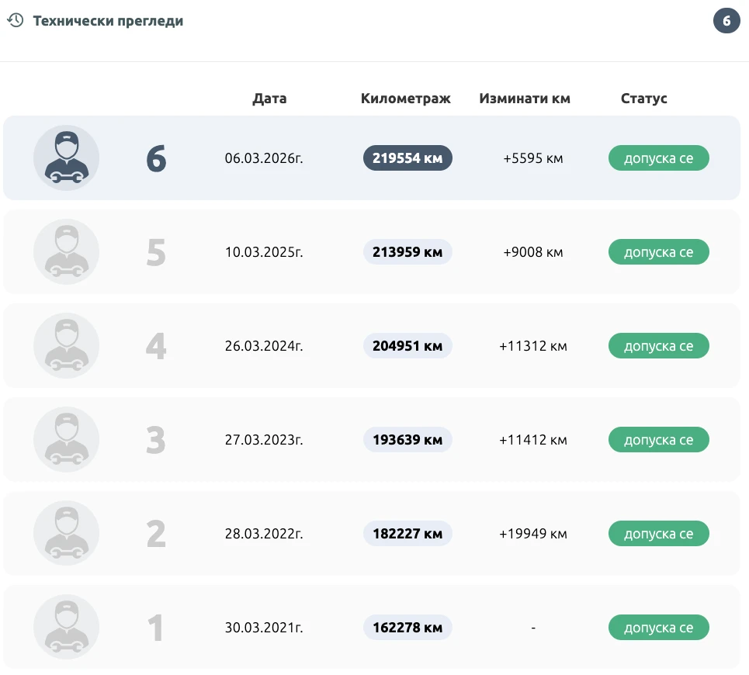Click the round count badge showing 6
The width and height of the screenshot is (749, 675).
pos(726,21)
